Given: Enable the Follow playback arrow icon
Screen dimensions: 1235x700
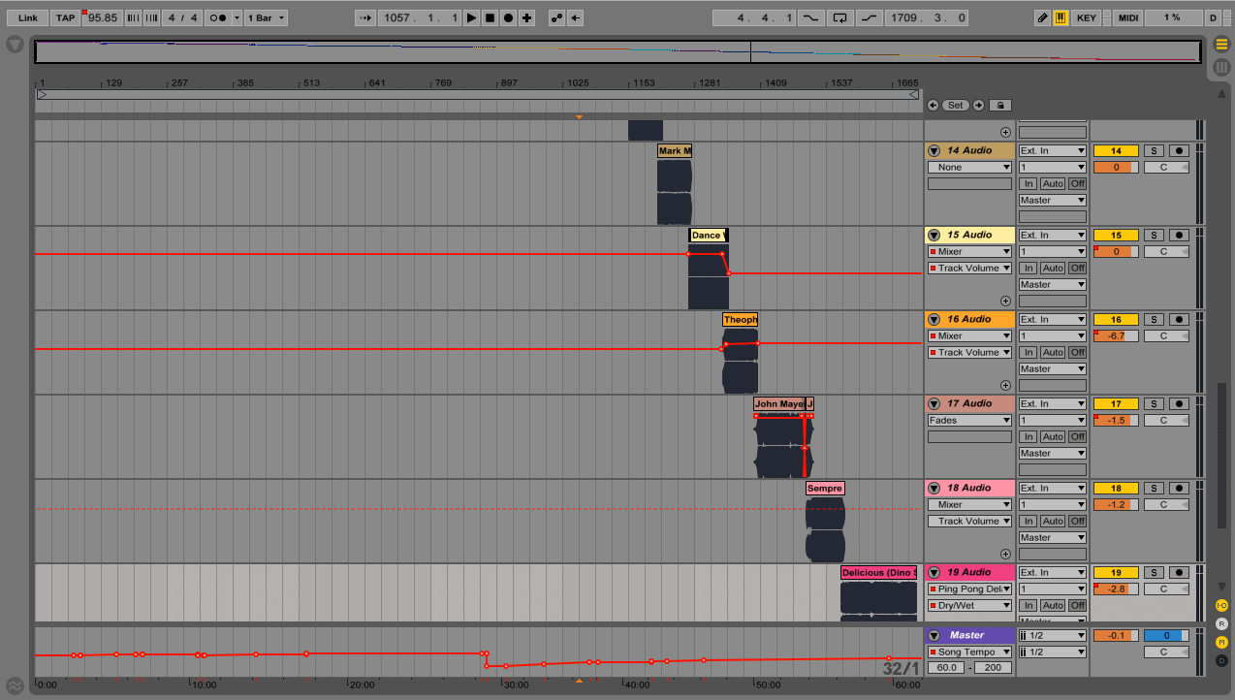Looking at the screenshot, I should pos(366,16).
